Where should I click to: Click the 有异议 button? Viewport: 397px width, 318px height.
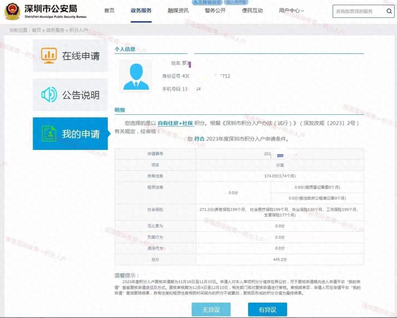pyautogui.click(x=267, y=310)
